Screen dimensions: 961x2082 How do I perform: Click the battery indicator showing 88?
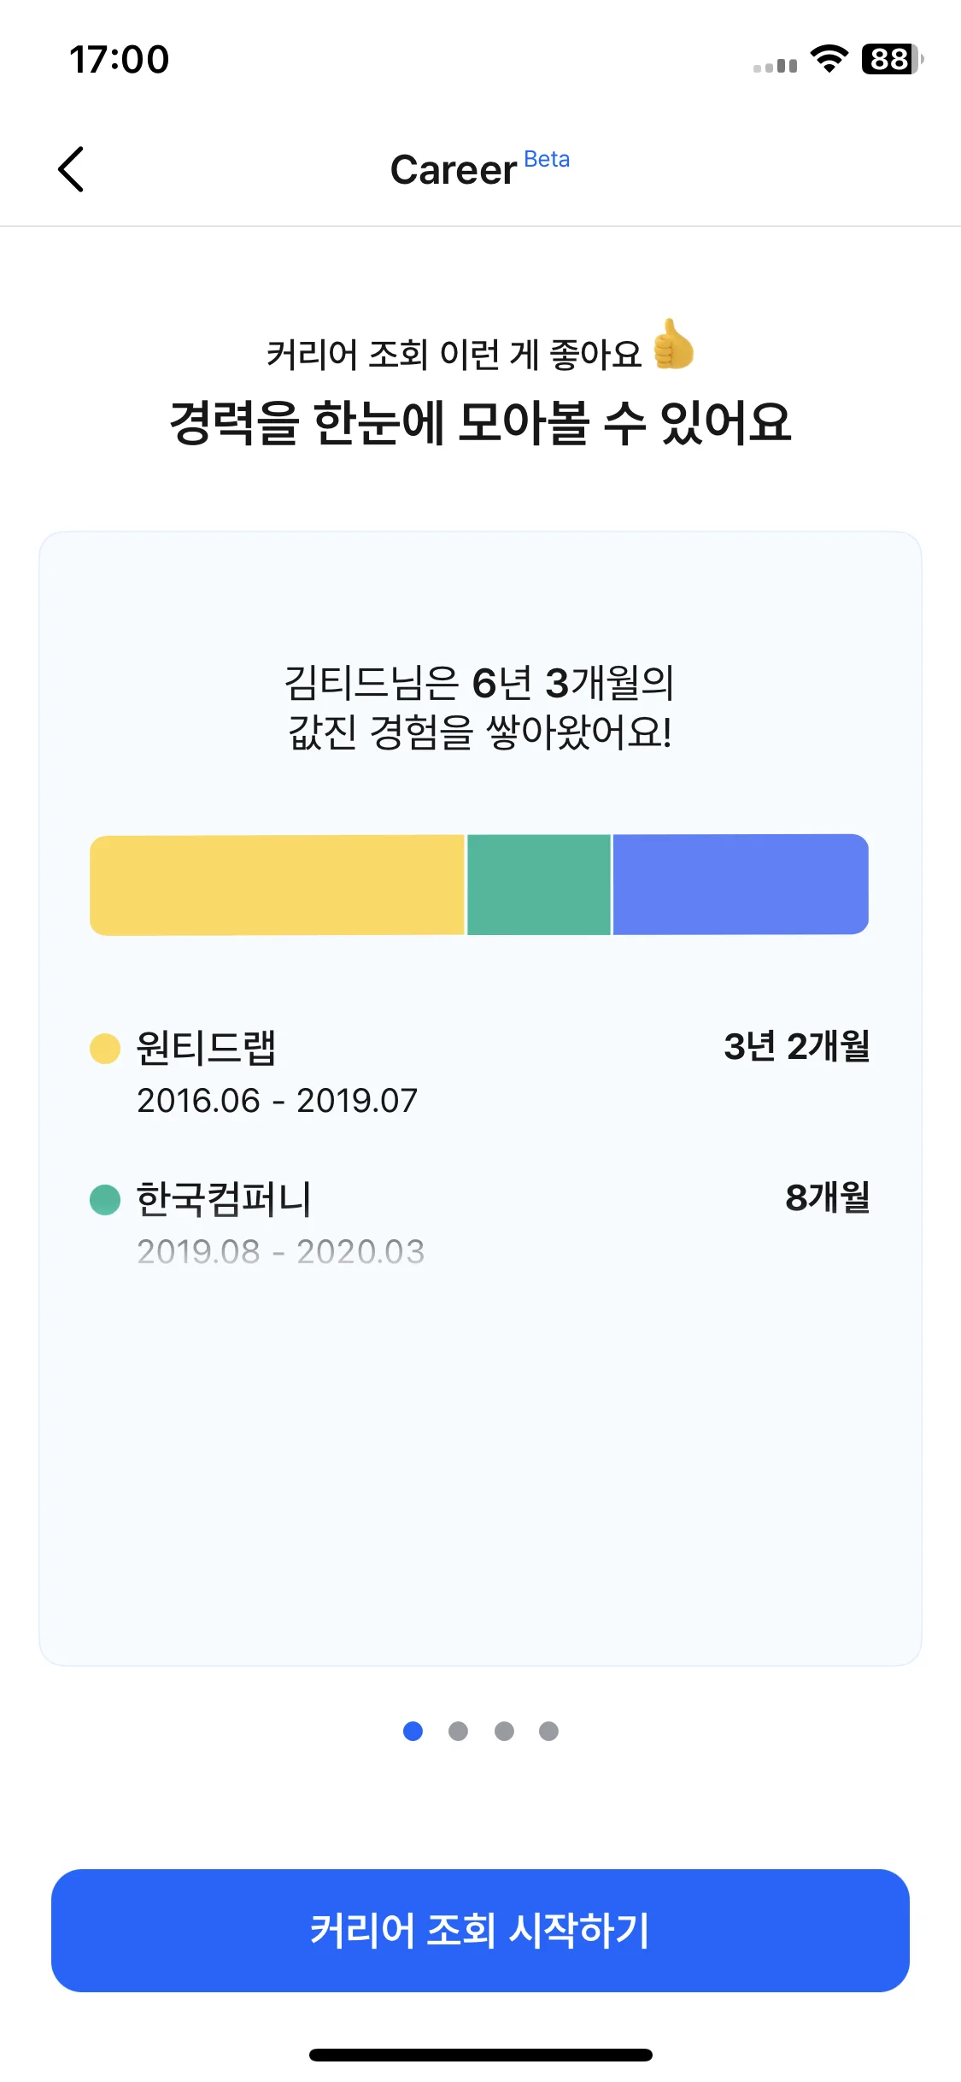click(x=893, y=59)
